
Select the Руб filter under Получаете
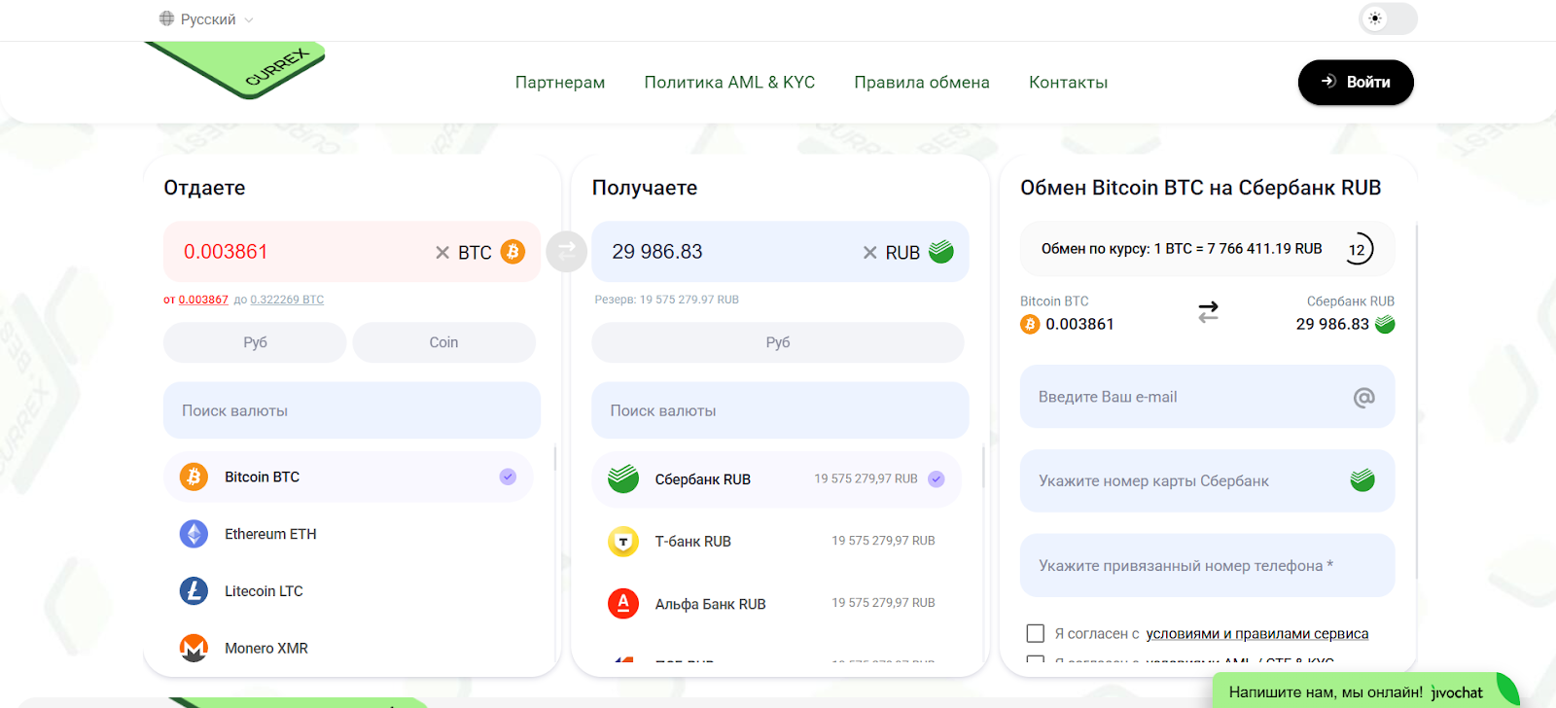coord(778,342)
